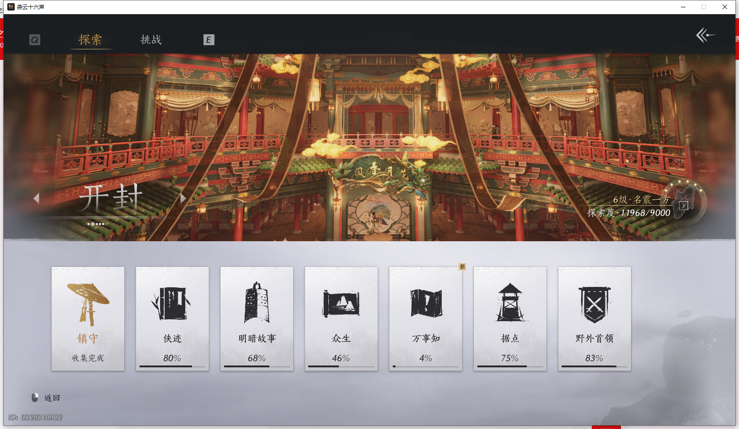
Task: Click the 返回 (Return) button
Action: [51, 397]
